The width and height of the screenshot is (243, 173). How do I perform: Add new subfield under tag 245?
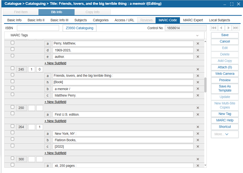point(55,102)
